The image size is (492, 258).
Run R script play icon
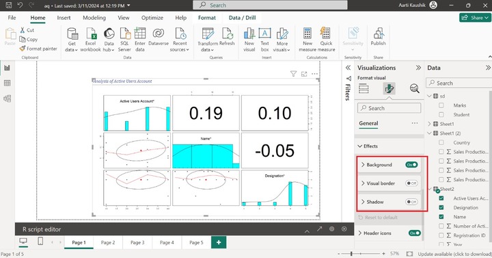click(344, 229)
